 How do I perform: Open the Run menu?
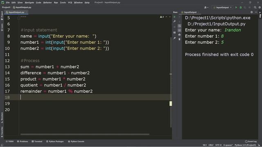[56, 2]
